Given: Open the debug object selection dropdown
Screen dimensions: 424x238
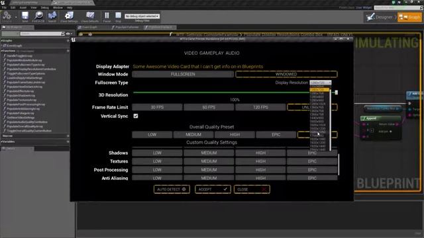Looking at the screenshot, I should [x=142, y=16].
